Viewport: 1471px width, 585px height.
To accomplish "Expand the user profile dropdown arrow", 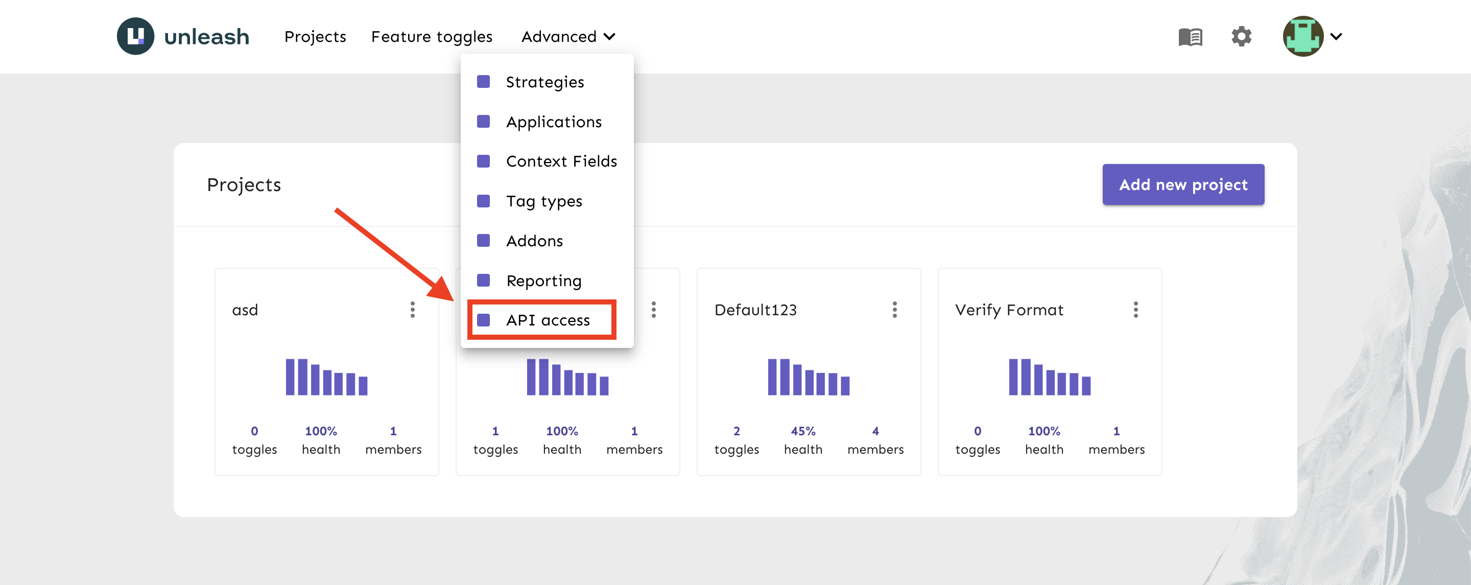I will click(1336, 37).
